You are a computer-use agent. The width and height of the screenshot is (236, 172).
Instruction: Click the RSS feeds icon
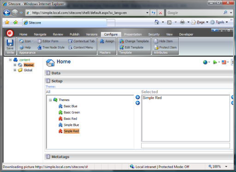coord(169,23)
